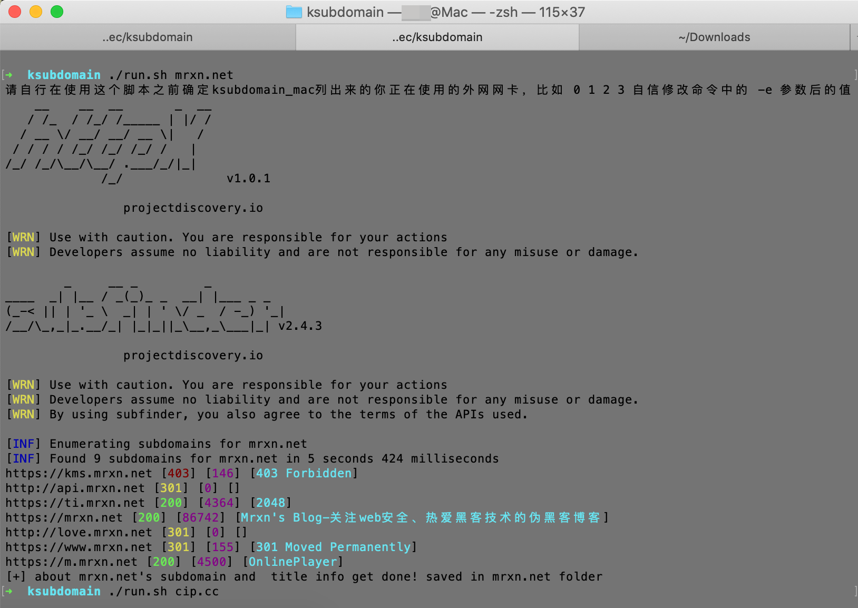Click the folder proxy icon in the title bar
This screenshot has width=858, height=608.
pos(294,12)
